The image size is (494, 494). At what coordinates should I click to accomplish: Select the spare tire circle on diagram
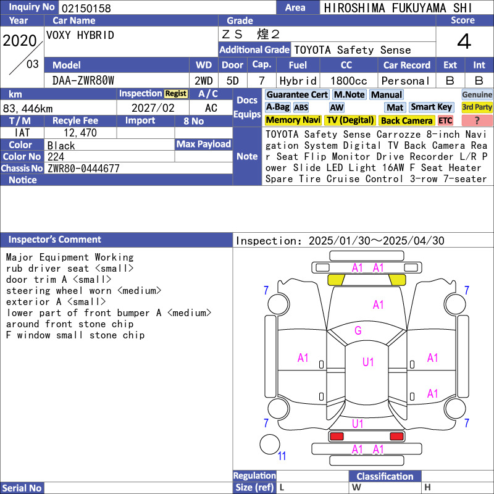point(270,444)
